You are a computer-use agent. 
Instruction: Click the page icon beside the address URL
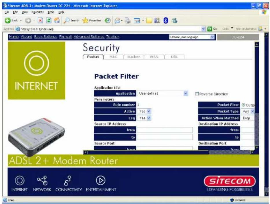[x=18, y=29]
